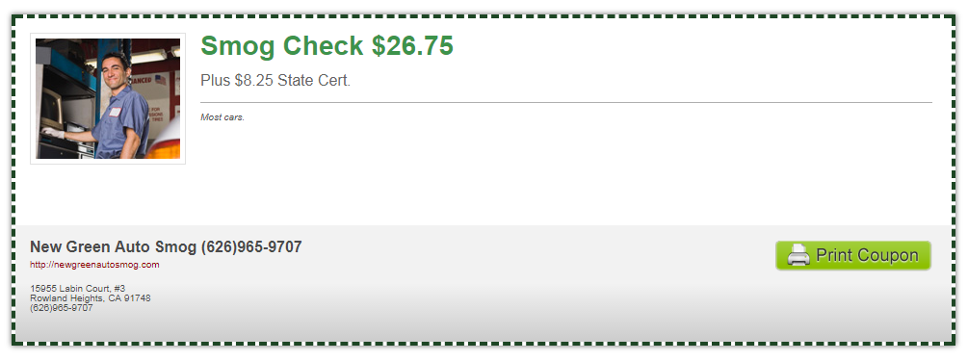Viewport: 968px width, 361px height.
Task: Click the mechanic photo thumbnail
Action: (x=108, y=99)
